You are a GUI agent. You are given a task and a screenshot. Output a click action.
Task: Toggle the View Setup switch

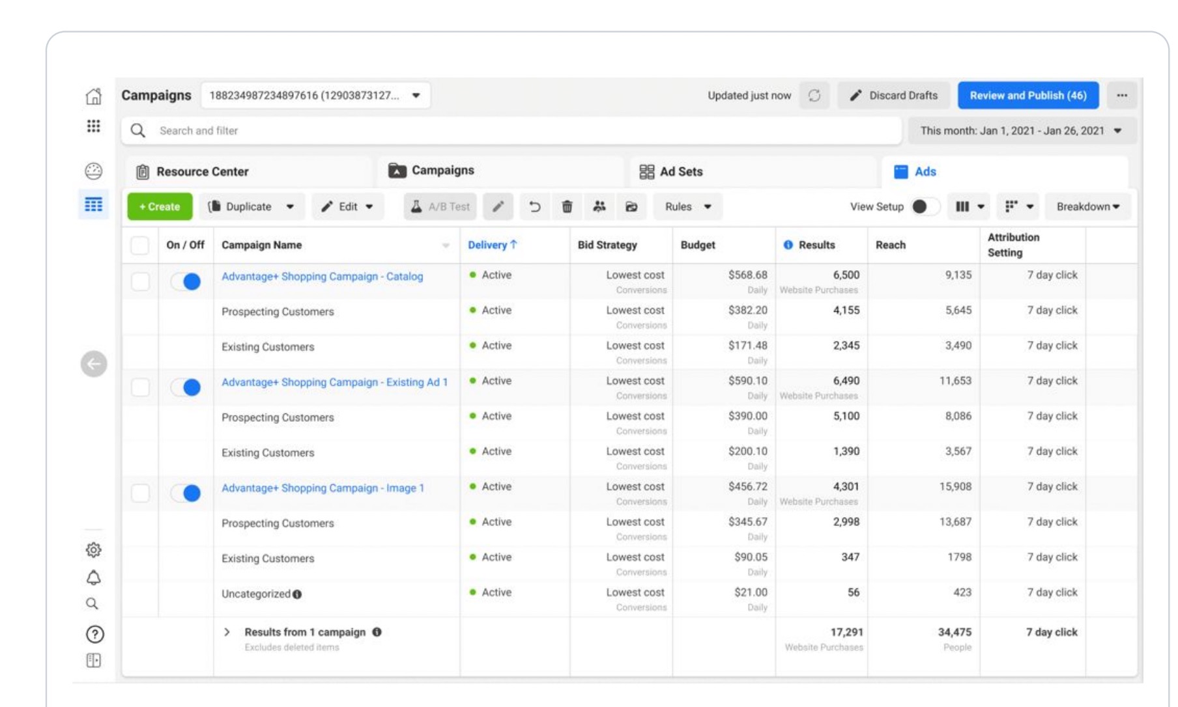tap(925, 206)
